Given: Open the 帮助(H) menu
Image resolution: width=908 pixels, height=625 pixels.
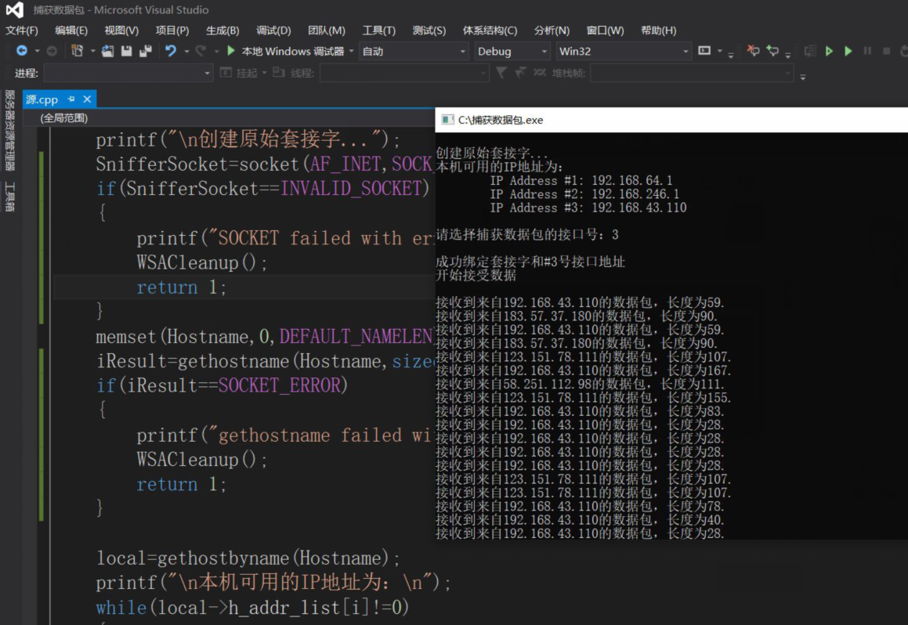Looking at the screenshot, I should click(658, 30).
